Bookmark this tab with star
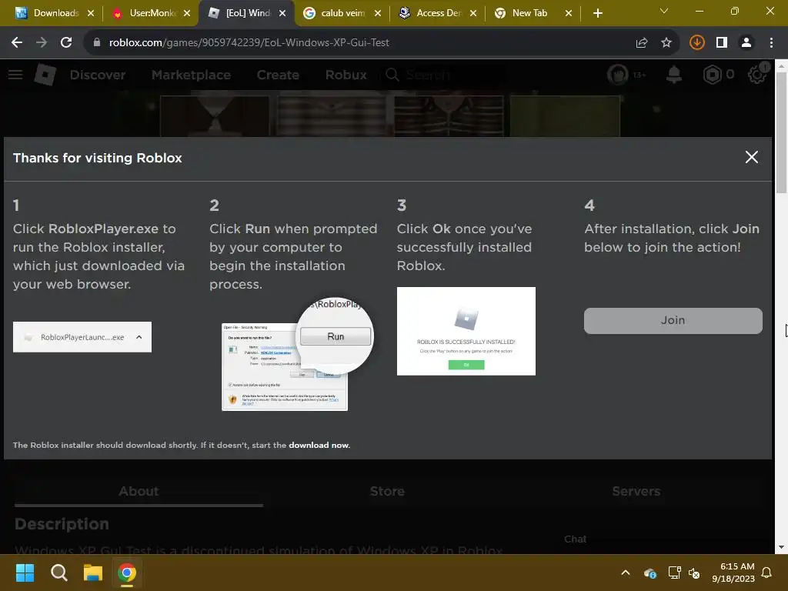The height and width of the screenshot is (591, 788). pos(666,43)
